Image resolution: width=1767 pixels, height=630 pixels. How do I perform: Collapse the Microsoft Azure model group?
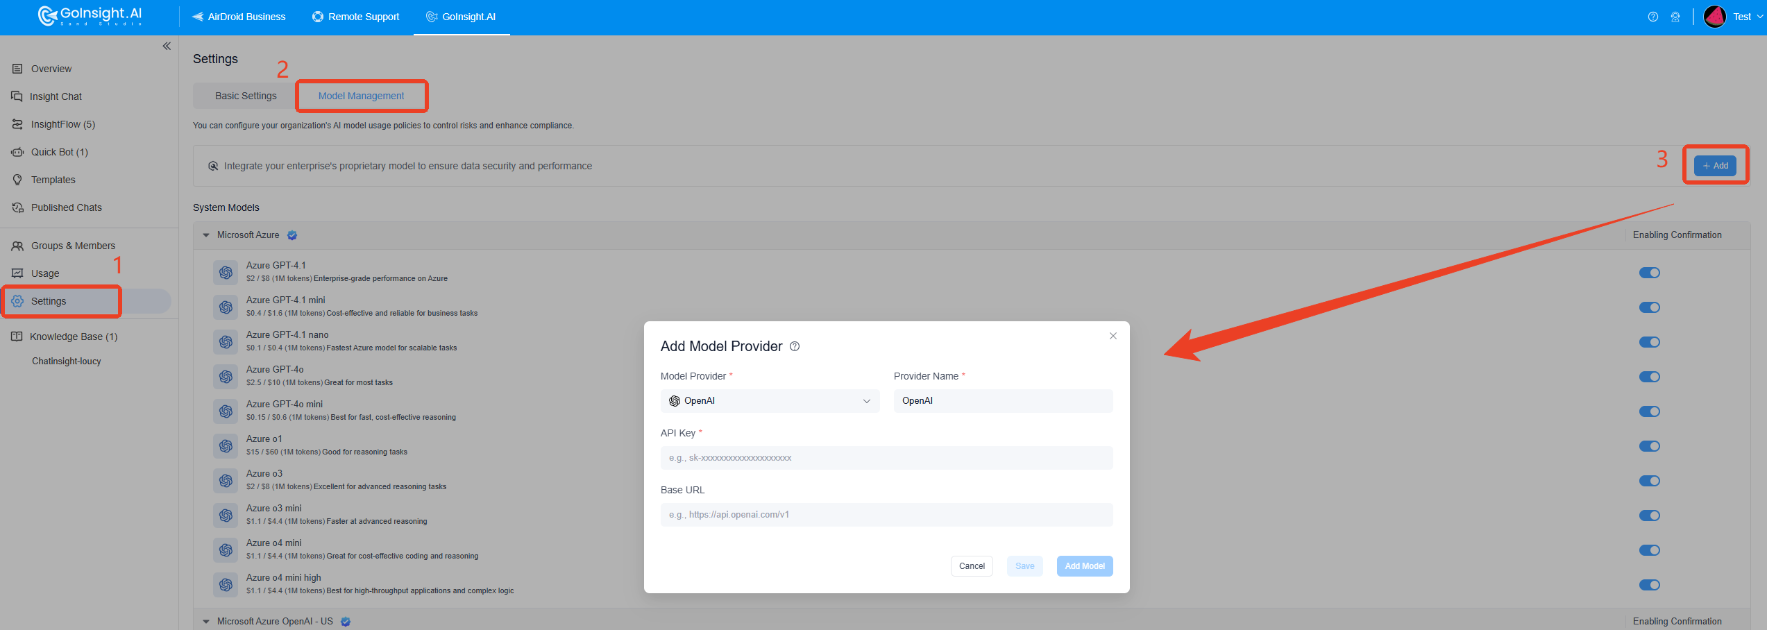point(206,235)
